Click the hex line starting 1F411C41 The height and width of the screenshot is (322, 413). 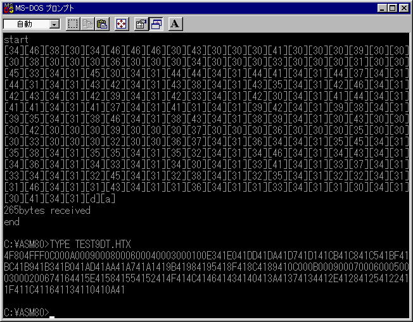64,290
